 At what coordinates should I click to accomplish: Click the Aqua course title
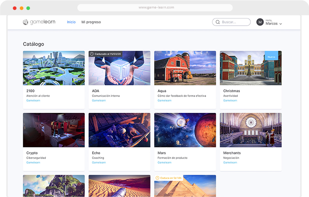click(162, 91)
